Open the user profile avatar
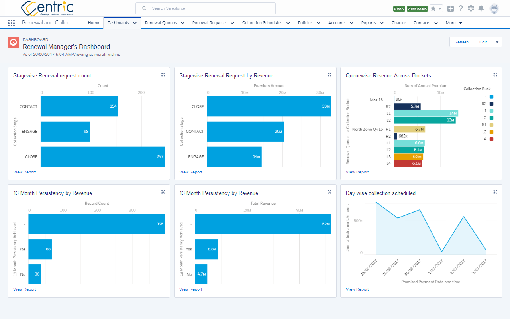 click(x=494, y=8)
